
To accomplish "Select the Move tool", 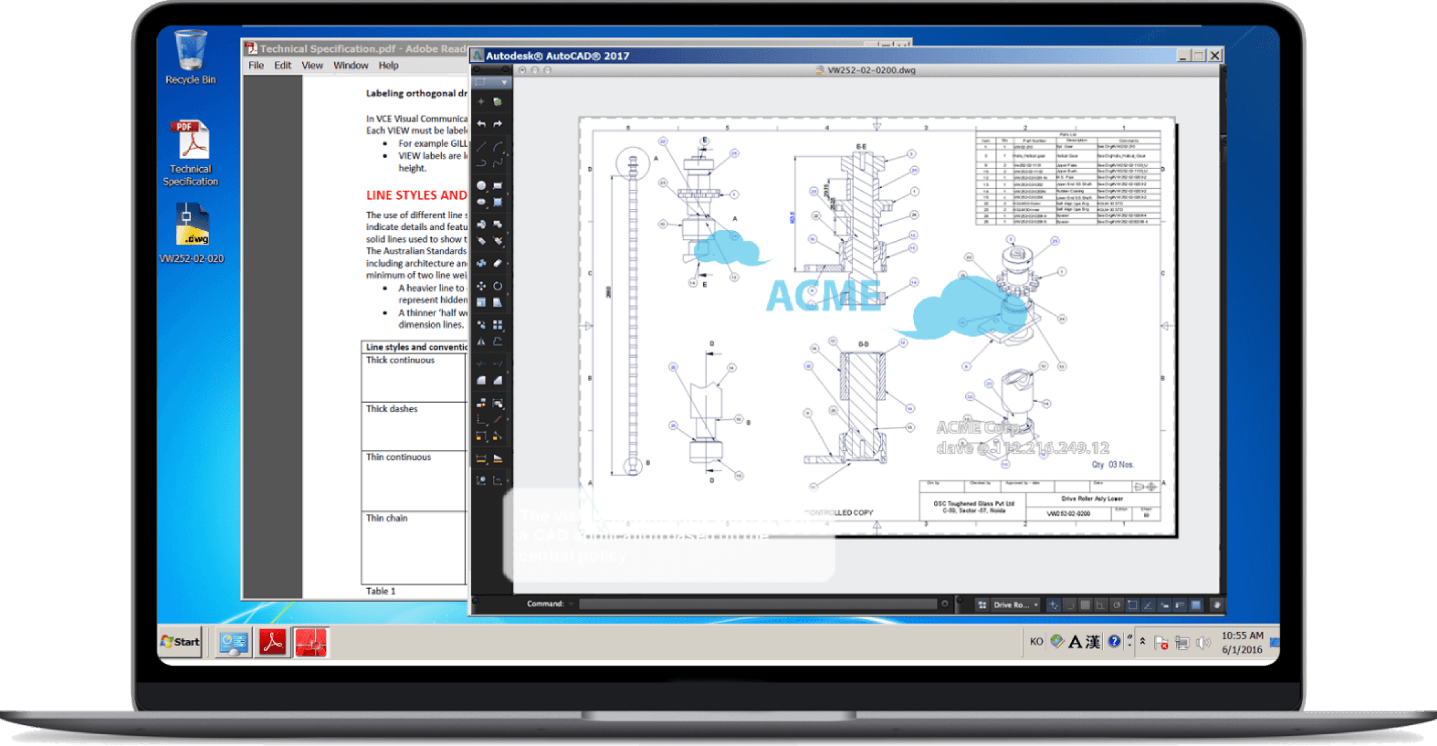I will point(482,286).
